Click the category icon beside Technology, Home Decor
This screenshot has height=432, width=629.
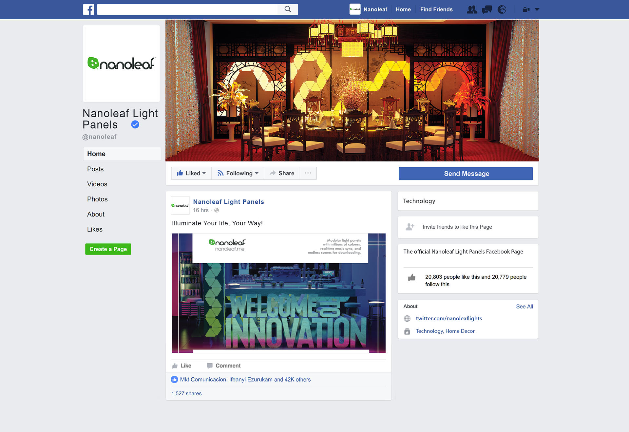tap(407, 331)
